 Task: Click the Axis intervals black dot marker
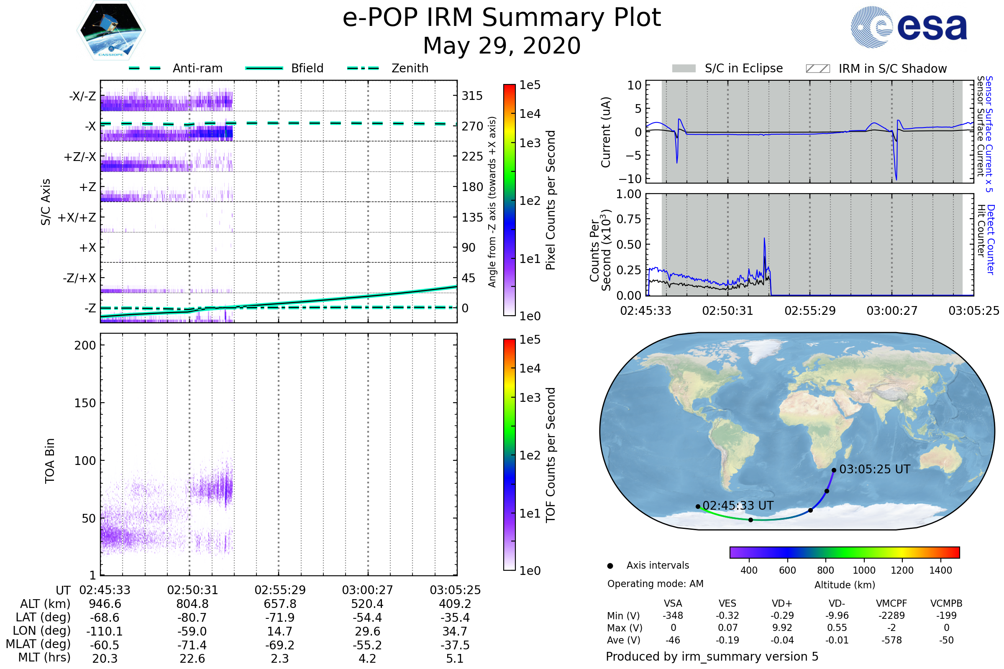pyautogui.click(x=610, y=566)
